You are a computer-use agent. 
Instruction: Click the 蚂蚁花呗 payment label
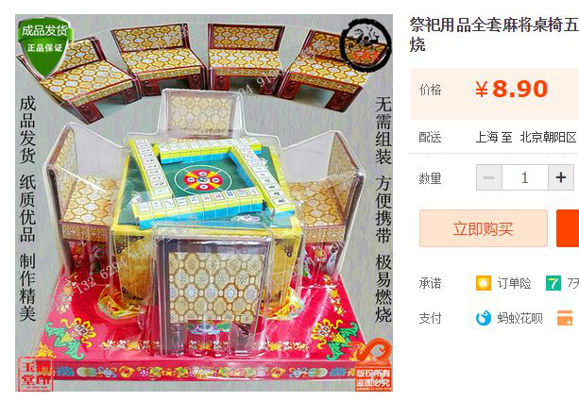pyautogui.click(x=519, y=318)
